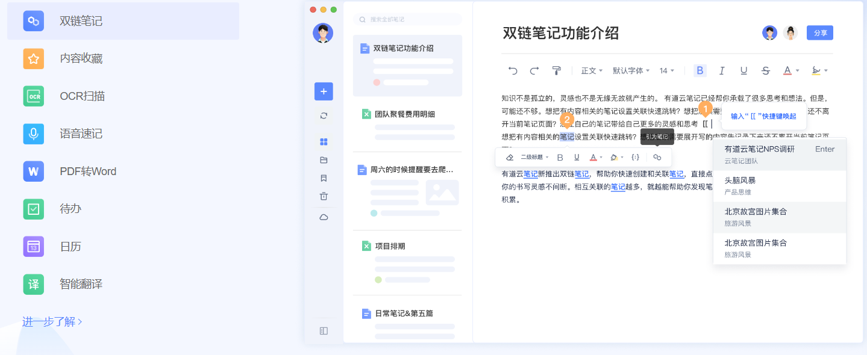Apply red font color in main toolbar
Viewport: 867px width, 355px height.
tap(787, 71)
